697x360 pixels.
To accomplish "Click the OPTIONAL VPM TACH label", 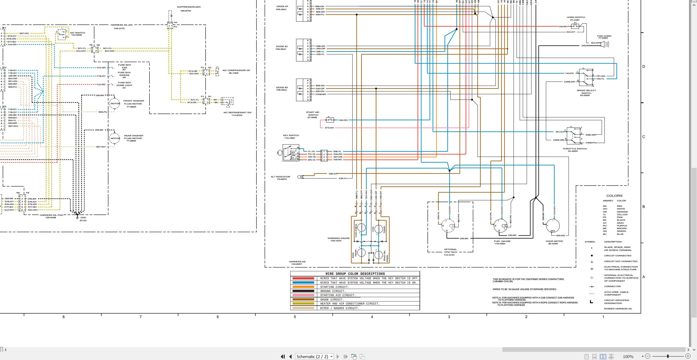I will coord(450,251).
